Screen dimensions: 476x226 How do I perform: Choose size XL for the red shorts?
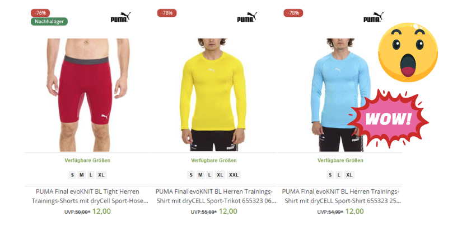click(101, 175)
